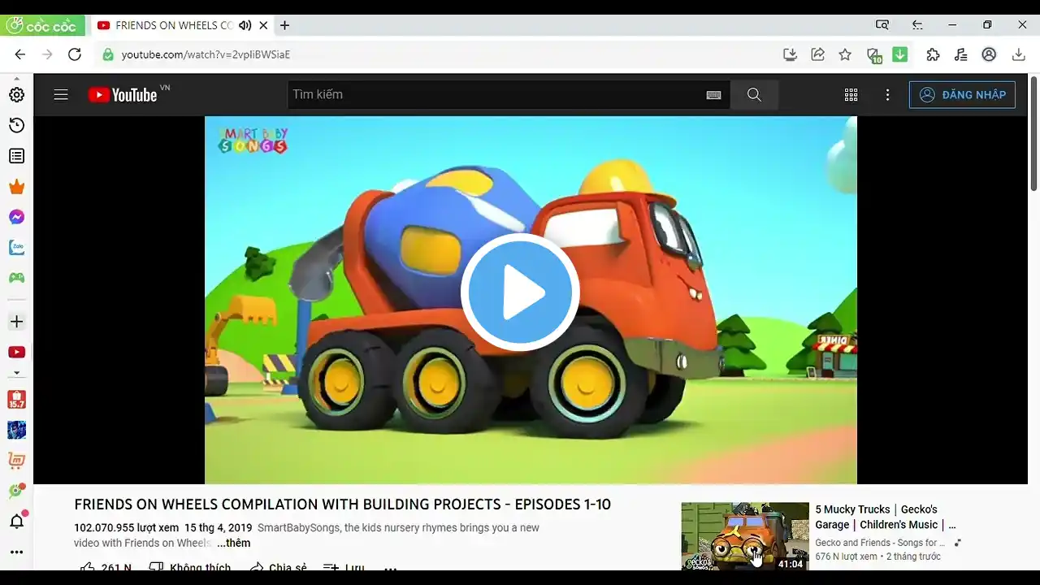Open the green game controller sidebar icon
The image size is (1040, 585).
coord(16,278)
